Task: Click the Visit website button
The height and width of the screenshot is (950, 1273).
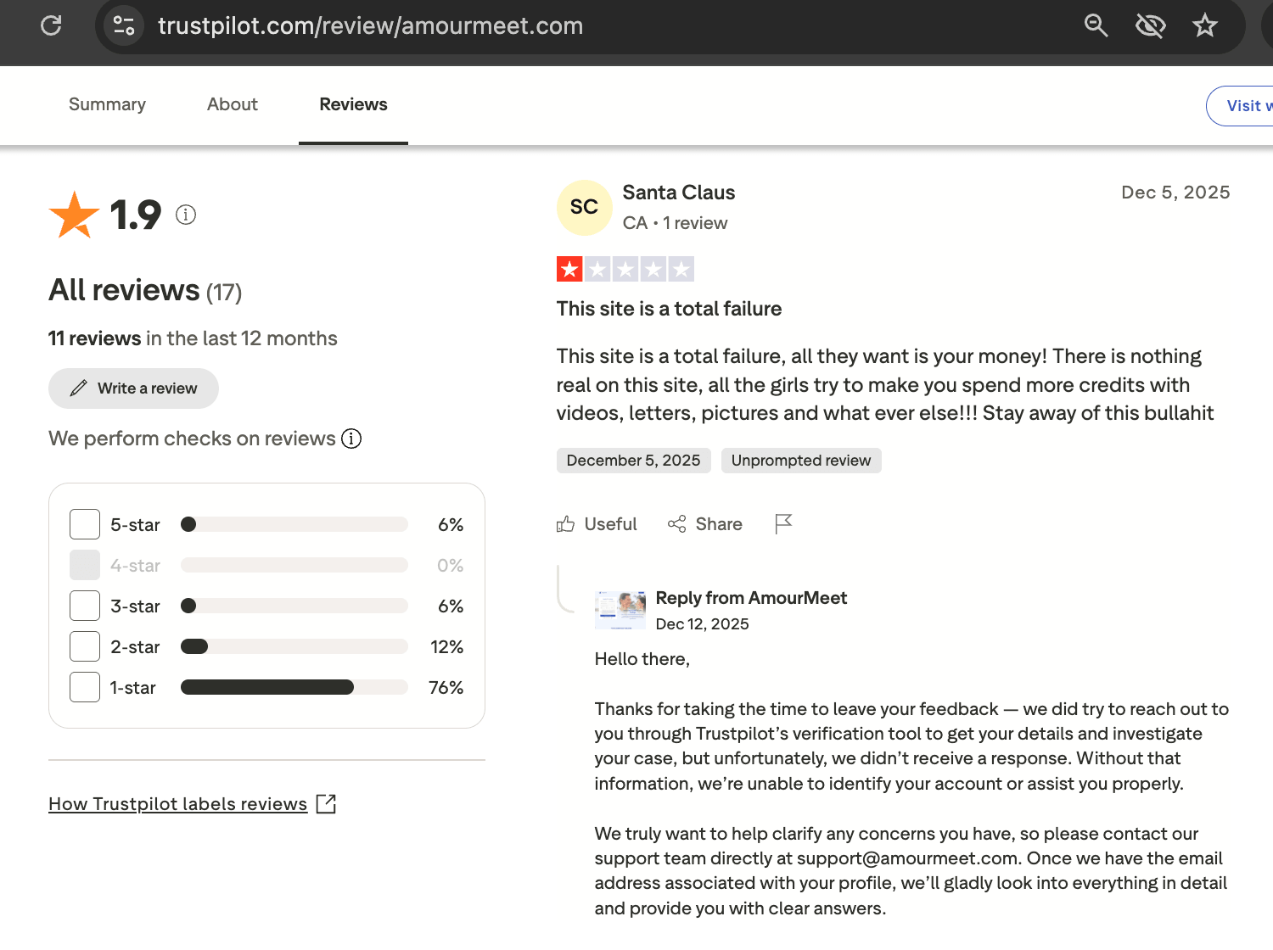Action: (1240, 106)
